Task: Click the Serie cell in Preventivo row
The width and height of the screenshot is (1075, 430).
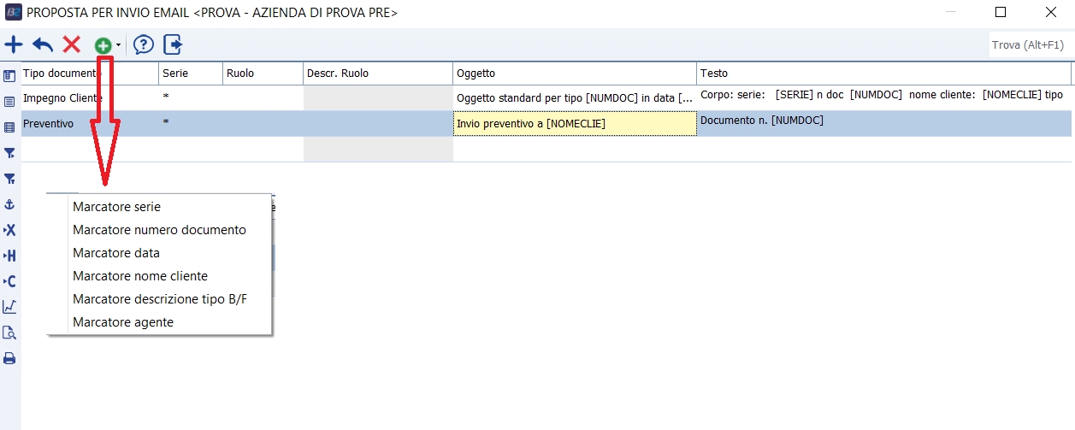Action: (x=191, y=124)
